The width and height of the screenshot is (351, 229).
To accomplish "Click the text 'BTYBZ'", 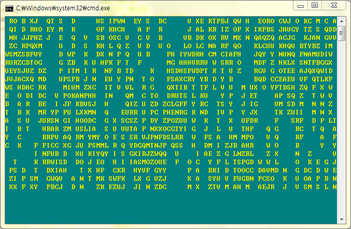I will pyautogui.click(x=310, y=46).
